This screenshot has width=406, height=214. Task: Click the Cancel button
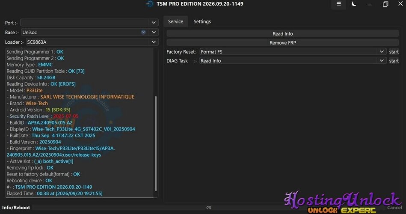coord(394,208)
